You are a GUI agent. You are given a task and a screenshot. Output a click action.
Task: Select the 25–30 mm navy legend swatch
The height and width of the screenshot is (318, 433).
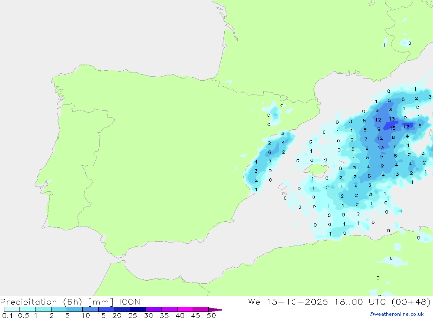point(138,309)
